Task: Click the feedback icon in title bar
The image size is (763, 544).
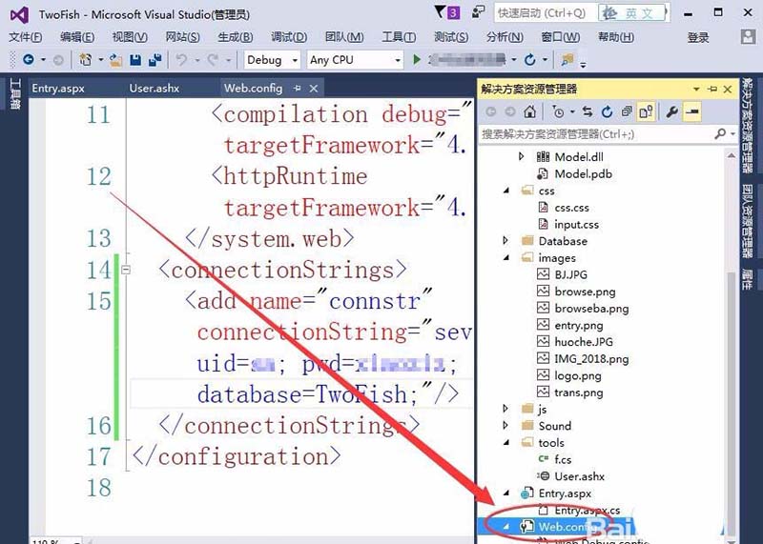Action: tap(479, 11)
